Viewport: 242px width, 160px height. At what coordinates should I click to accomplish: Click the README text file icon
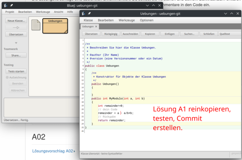36,25
